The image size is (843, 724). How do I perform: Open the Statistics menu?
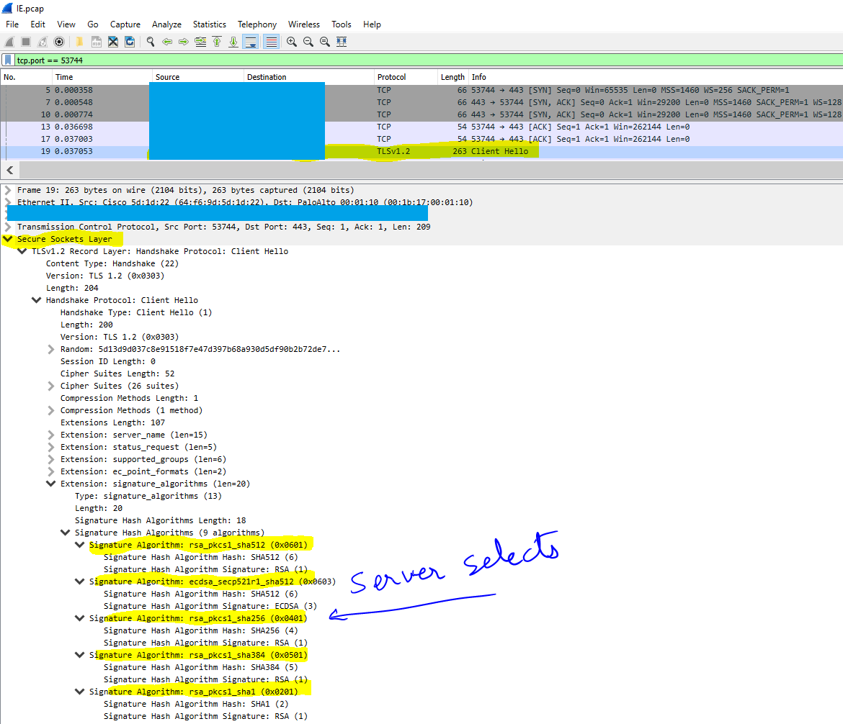(209, 24)
